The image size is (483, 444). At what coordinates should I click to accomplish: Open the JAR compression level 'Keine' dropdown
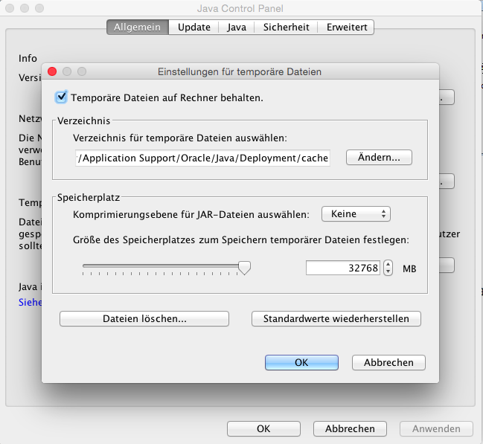(356, 214)
